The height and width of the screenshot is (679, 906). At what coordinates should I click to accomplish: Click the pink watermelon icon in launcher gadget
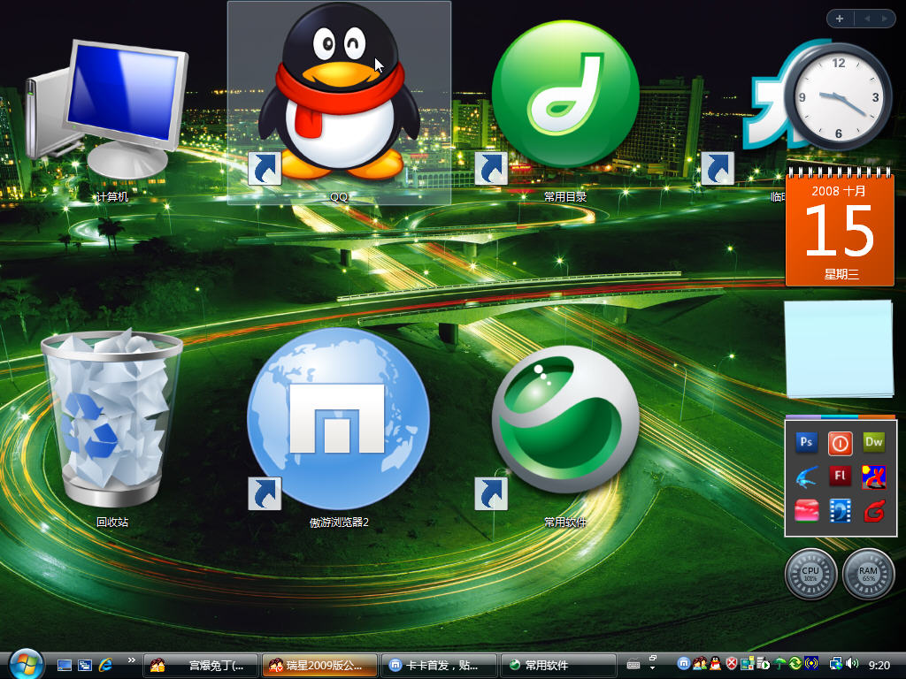tap(806, 511)
